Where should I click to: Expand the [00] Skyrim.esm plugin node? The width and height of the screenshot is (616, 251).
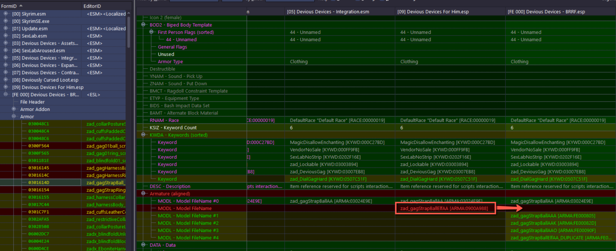pyautogui.click(x=5, y=14)
